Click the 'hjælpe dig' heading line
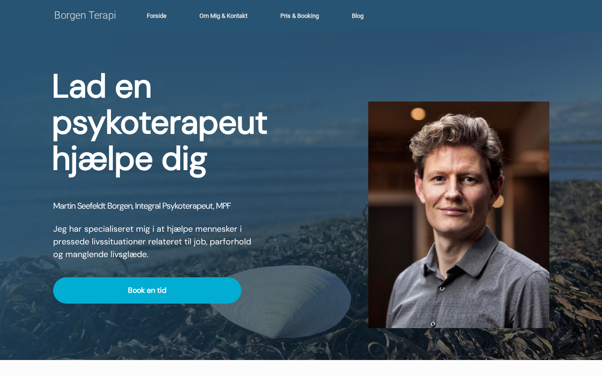602x376 pixels. (129, 160)
